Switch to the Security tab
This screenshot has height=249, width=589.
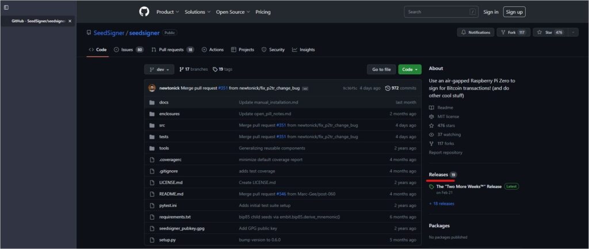(273, 49)
